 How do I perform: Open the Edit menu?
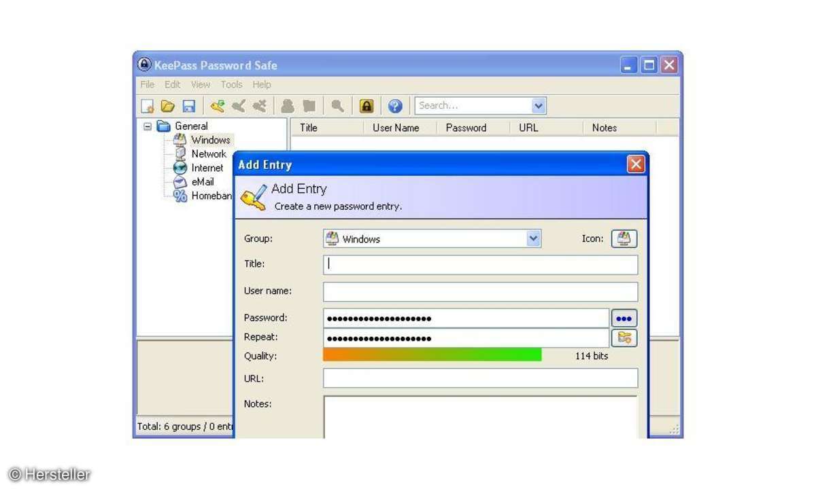tap(173, 84)
